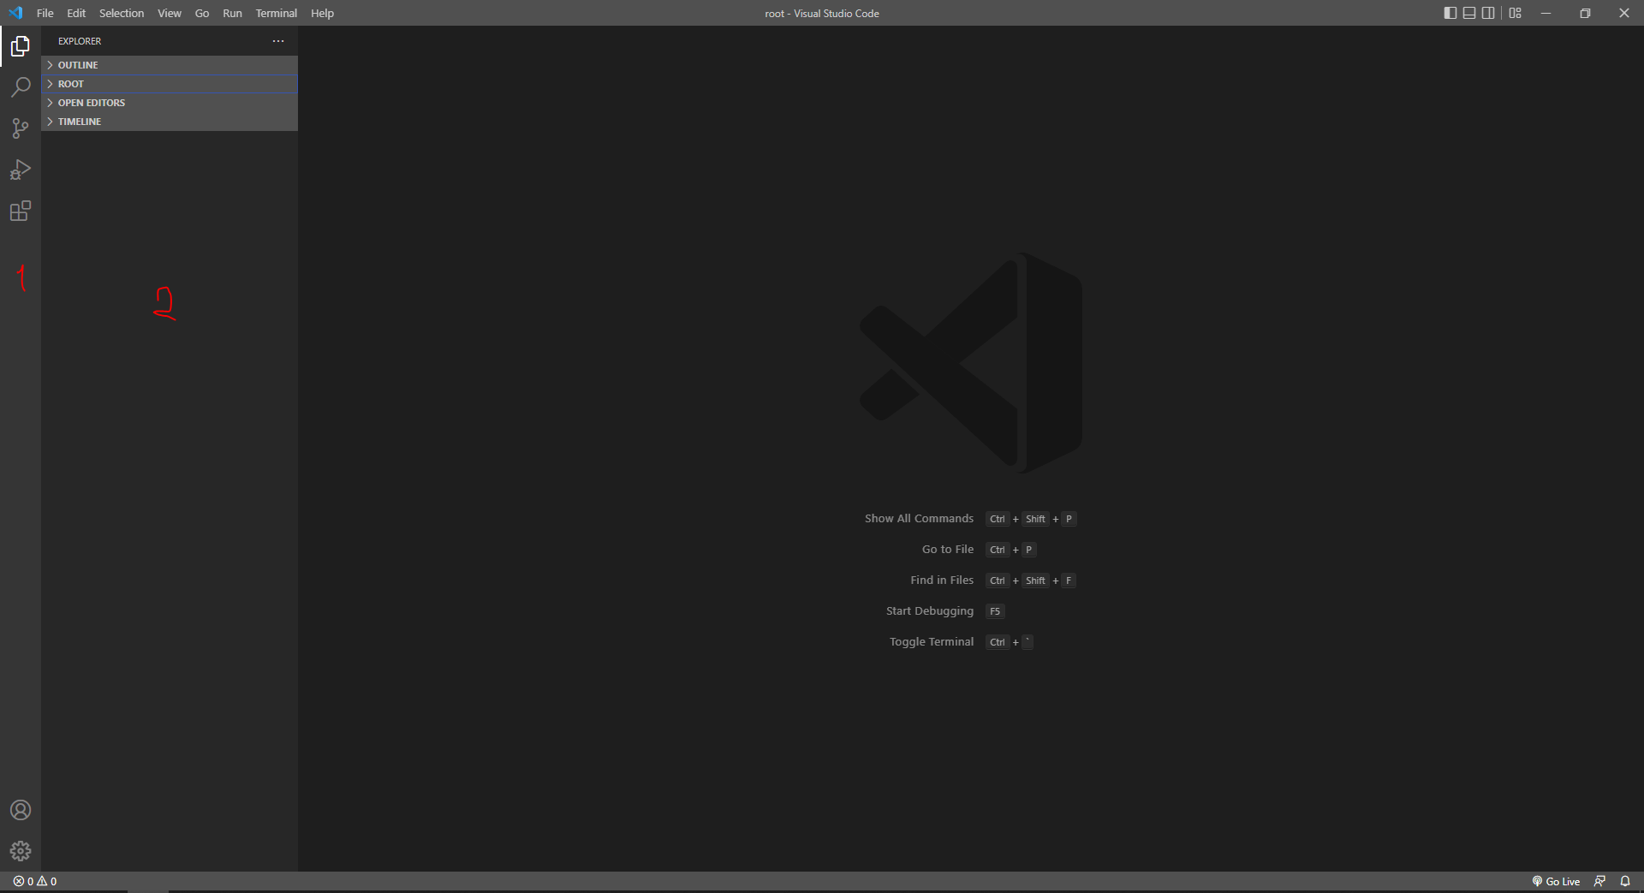Image resolution: width=1644 pixels, height=893 pixels.
Task: Toggle Primary Side Bar layout icon
Action: coord(1450,13)
